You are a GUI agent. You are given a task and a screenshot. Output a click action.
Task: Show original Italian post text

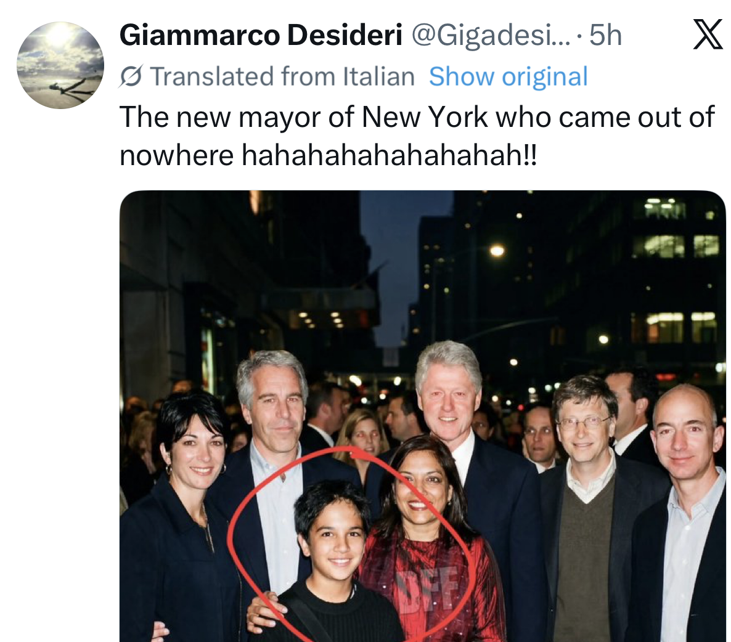508,77
